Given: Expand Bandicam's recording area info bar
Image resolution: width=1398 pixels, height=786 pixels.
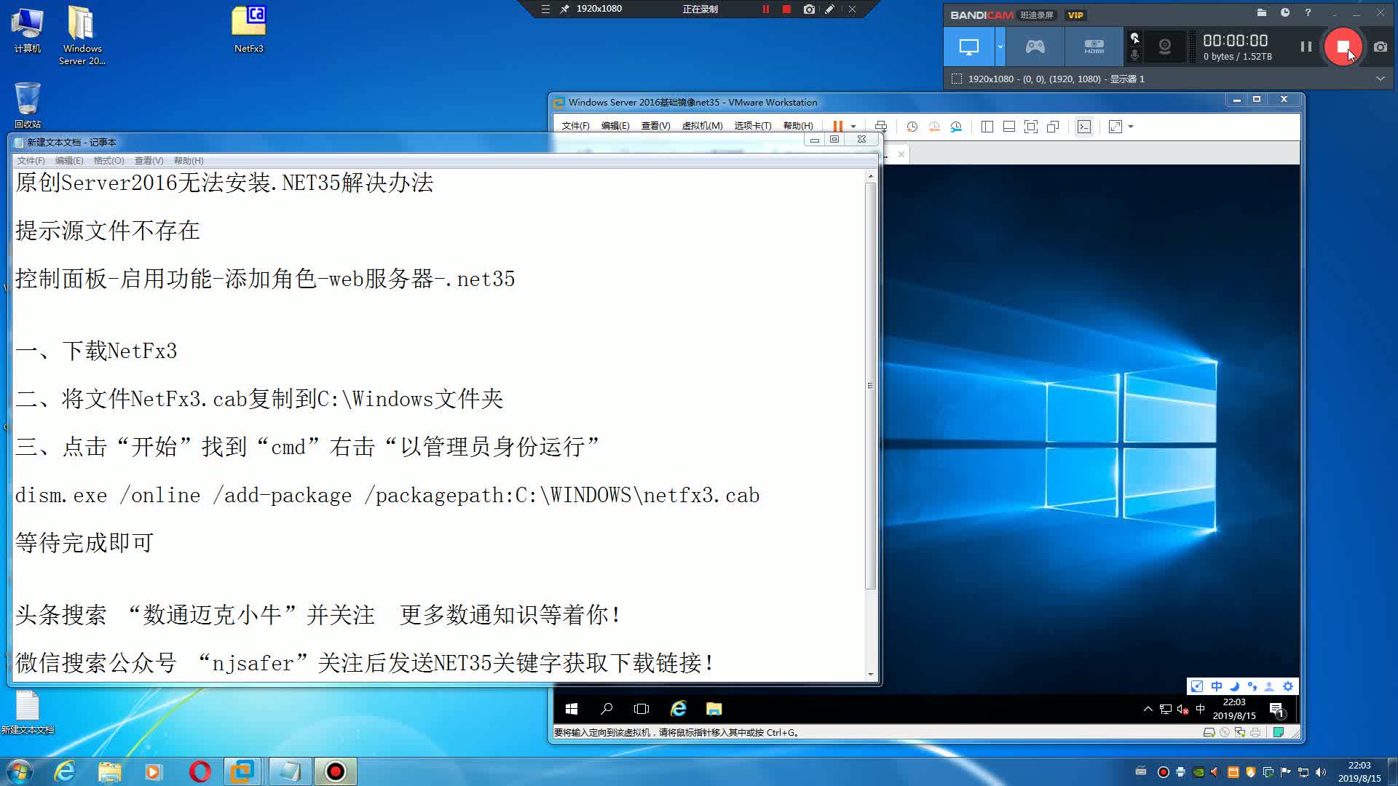Looking at the screenshot, I should click(1380, 79).
